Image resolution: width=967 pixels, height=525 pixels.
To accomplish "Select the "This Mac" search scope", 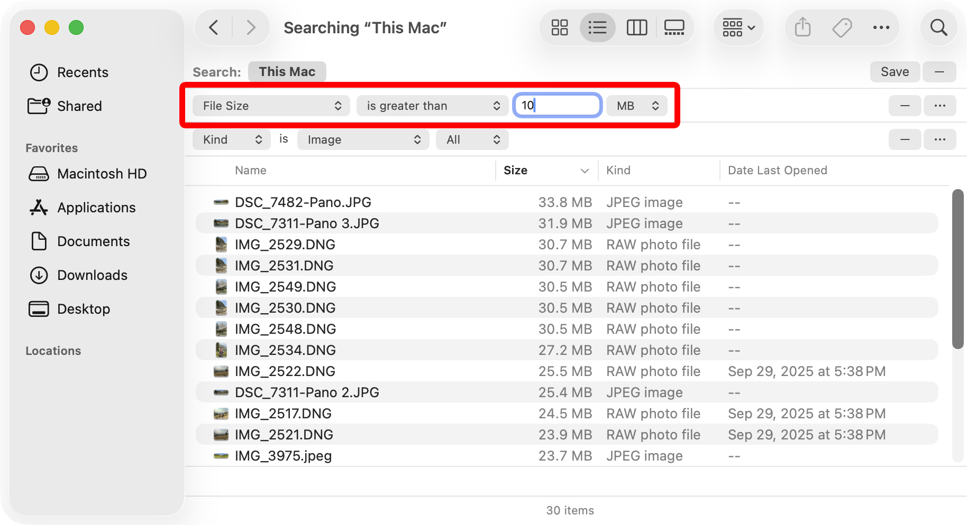I will coord(287,71).
